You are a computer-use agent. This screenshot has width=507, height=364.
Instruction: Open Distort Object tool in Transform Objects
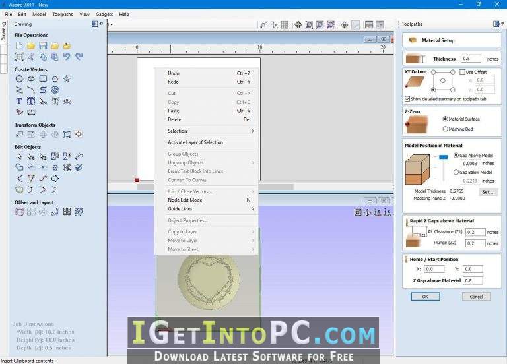[x=67, y=135]
